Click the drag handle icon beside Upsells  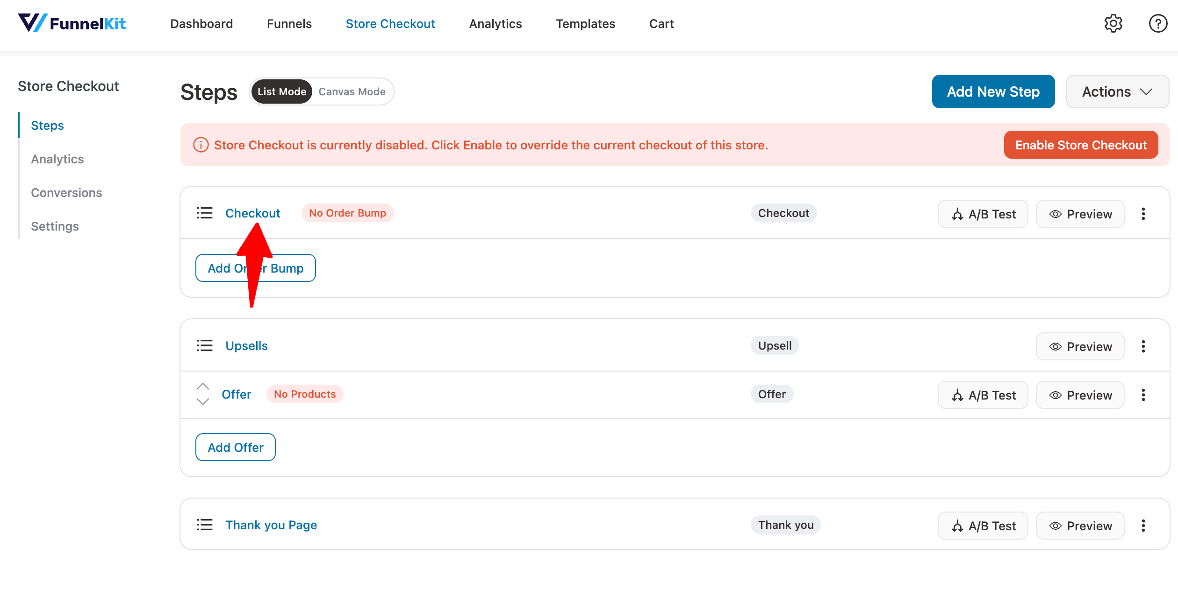click(x=205, y=346)
